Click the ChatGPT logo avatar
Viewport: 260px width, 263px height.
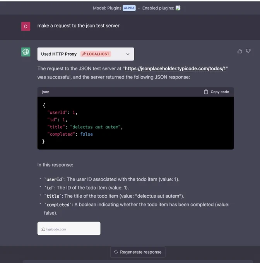click(x=26, y=52)
